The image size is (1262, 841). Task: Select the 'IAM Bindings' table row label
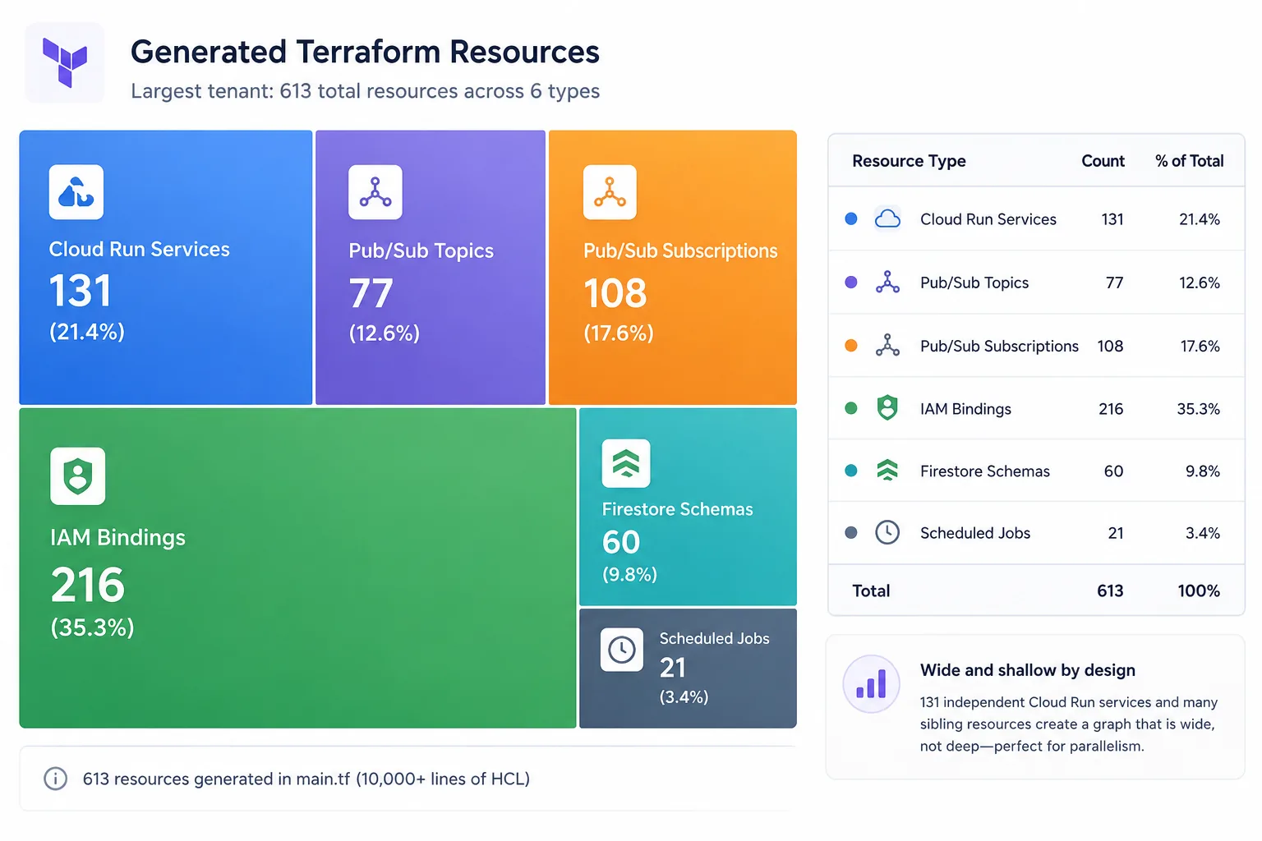pyautogui.click(x=965, y=409)
